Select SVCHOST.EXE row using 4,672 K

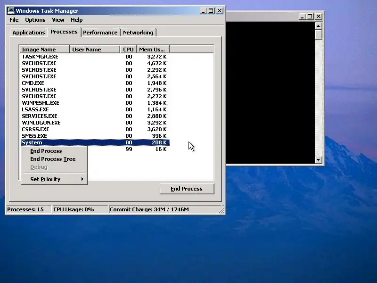pyautogui.click(x=95, y=63)
